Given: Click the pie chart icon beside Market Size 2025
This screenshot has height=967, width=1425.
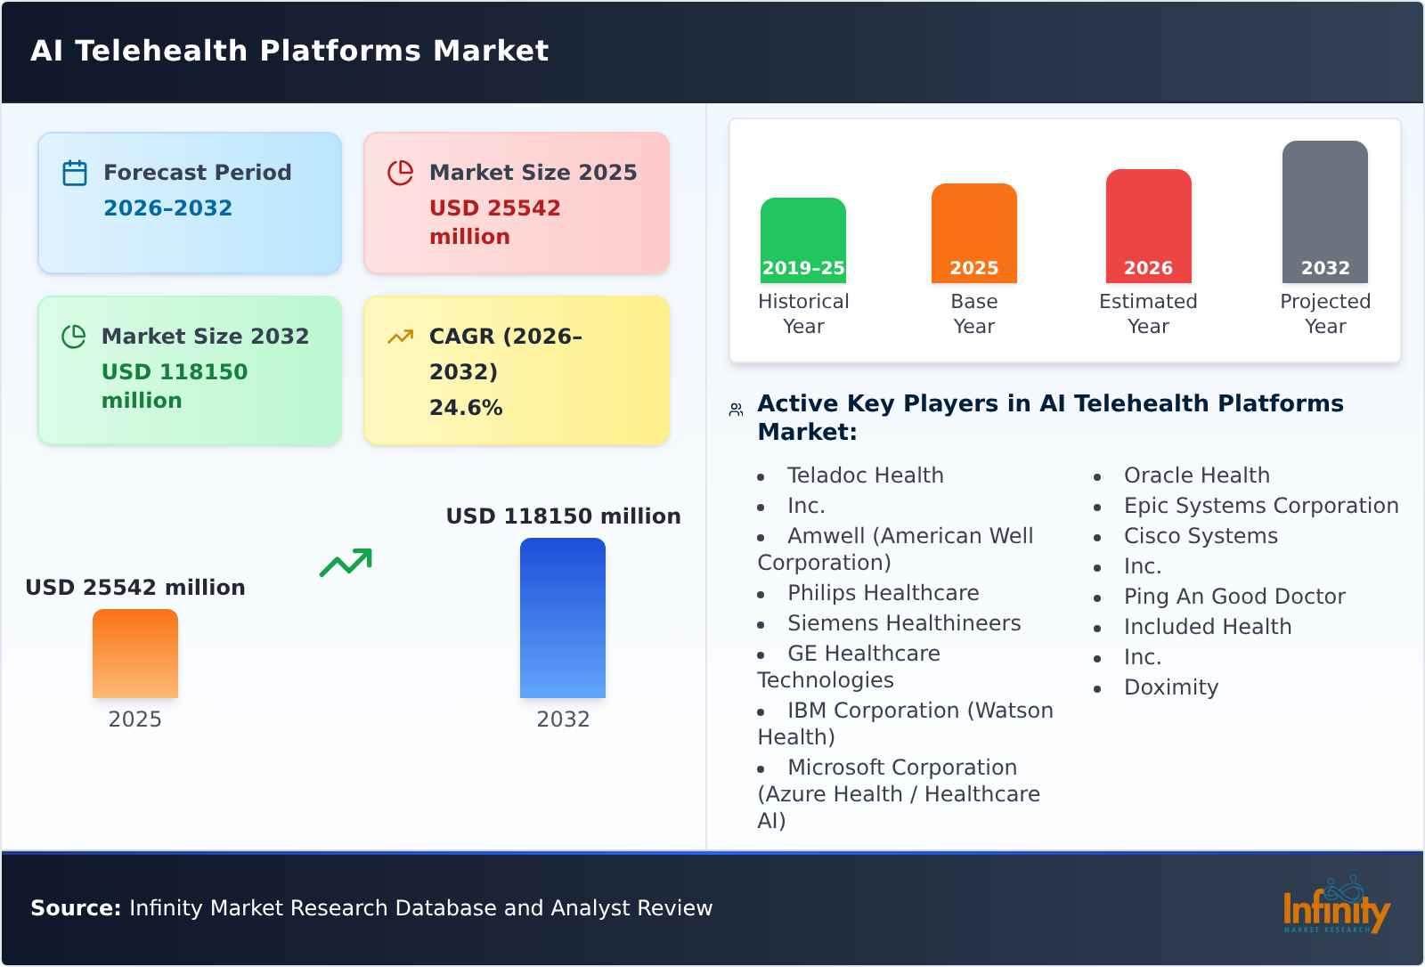Looking at the screenshot, I should [x=401, y=173].
